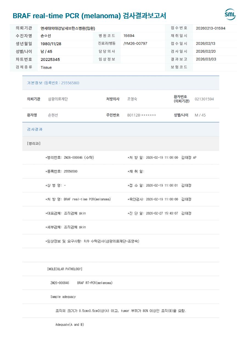Click the *대표검체: 조직검체 skin line

(x=66, y=213)
